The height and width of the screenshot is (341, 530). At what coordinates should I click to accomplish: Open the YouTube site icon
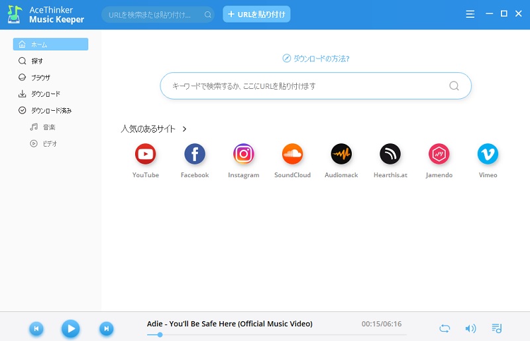click(x=145, y=154)
